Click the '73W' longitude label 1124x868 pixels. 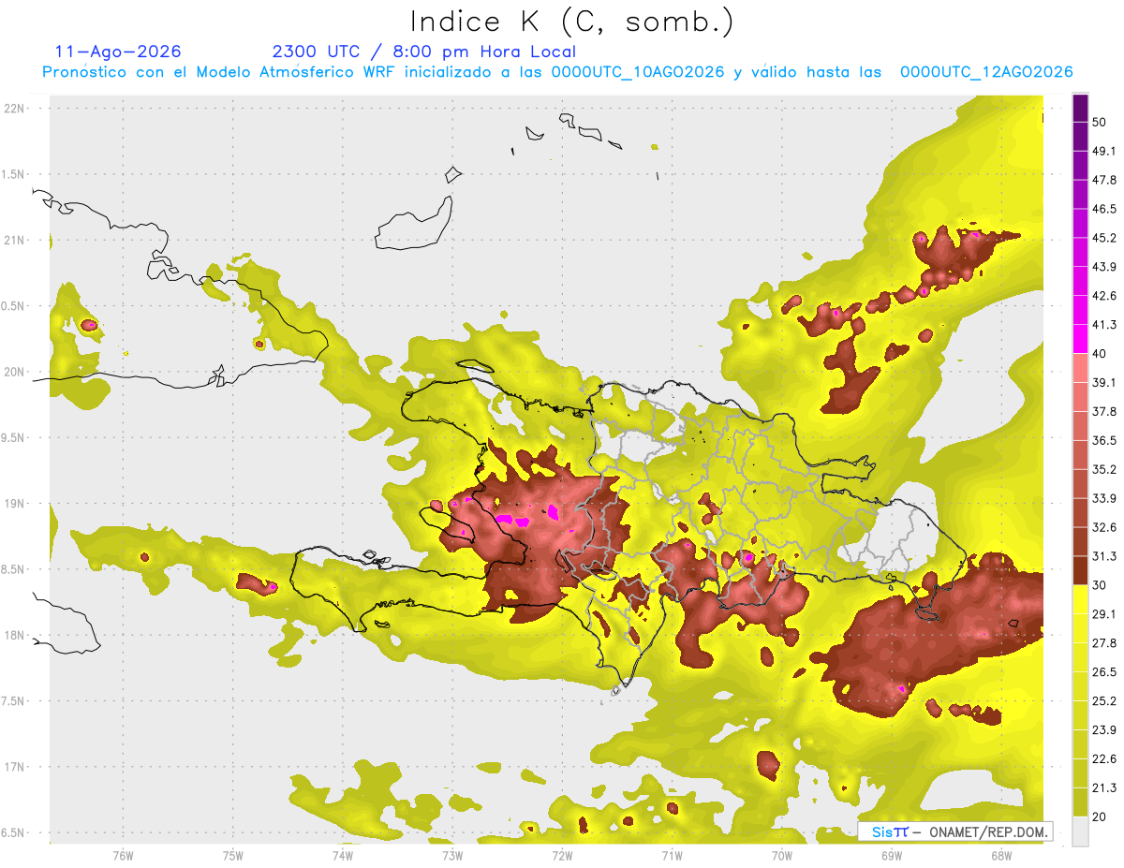(x=452, y=856)
